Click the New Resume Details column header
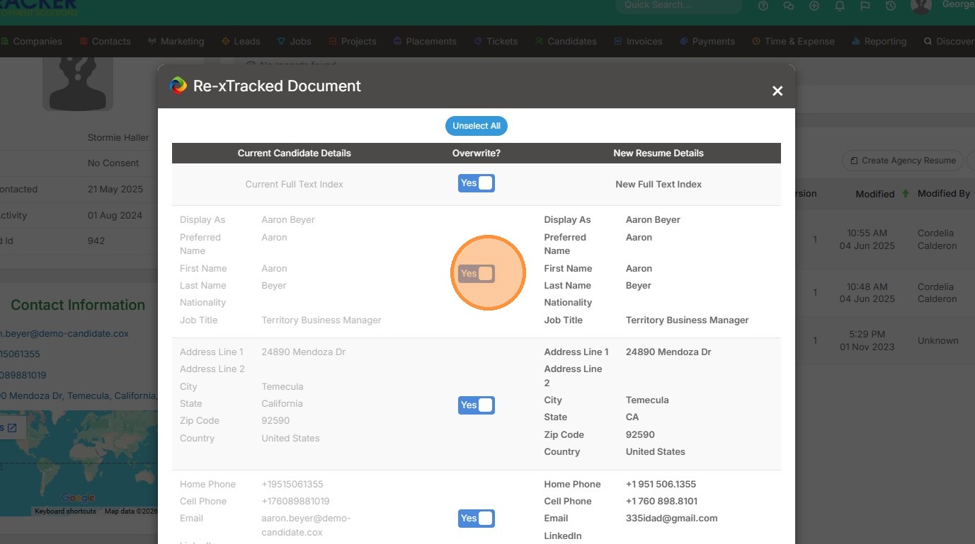This screenshot has height=544, width=975. click(x=658, y=153)
